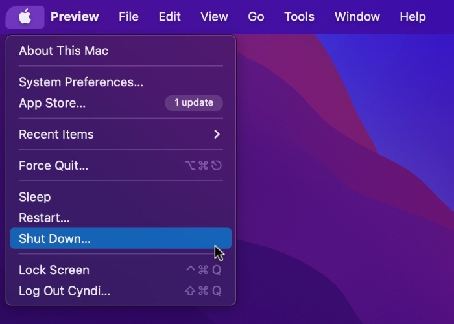Open the Preview application menu
This screenshot has width=454, height=324.
pos(75,17)
